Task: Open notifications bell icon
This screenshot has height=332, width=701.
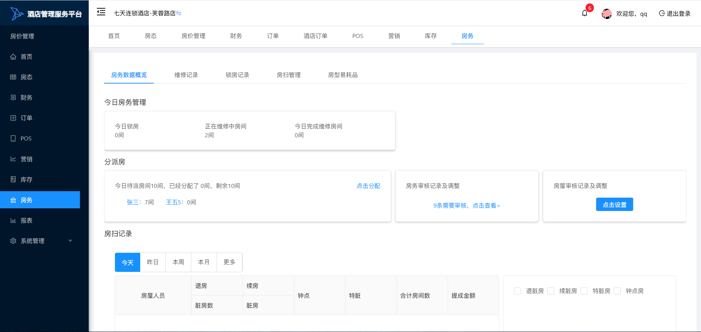Action: click(585, 13)
